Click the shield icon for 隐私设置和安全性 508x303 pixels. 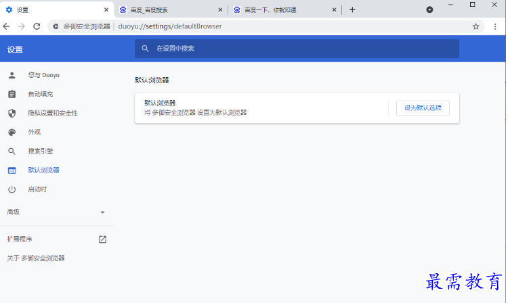[x=12, y=113]
